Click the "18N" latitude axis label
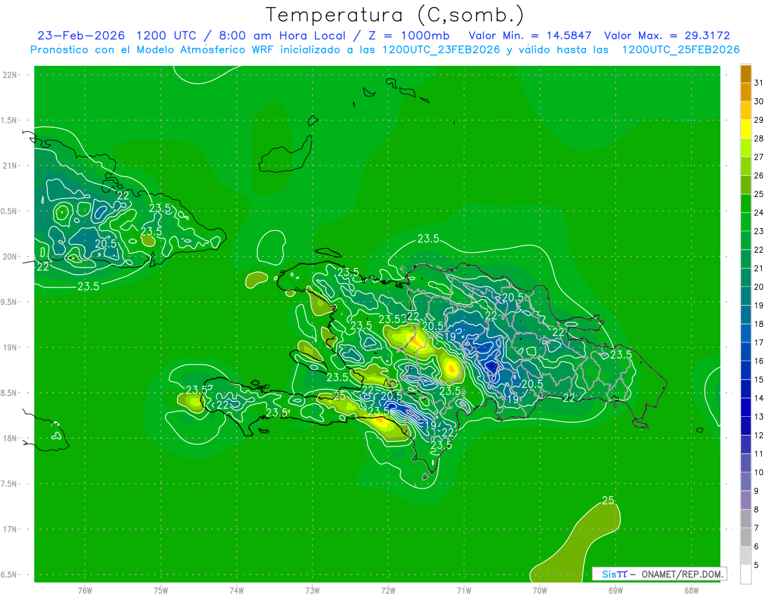This screenshot has width=776, height=599. pyautogui.click(x=10, y=438)
